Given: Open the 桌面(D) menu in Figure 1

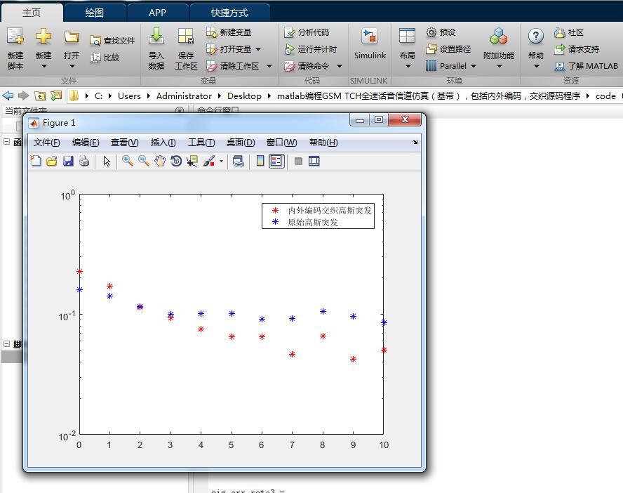Looking at the screenshot, I should point(241,143).
